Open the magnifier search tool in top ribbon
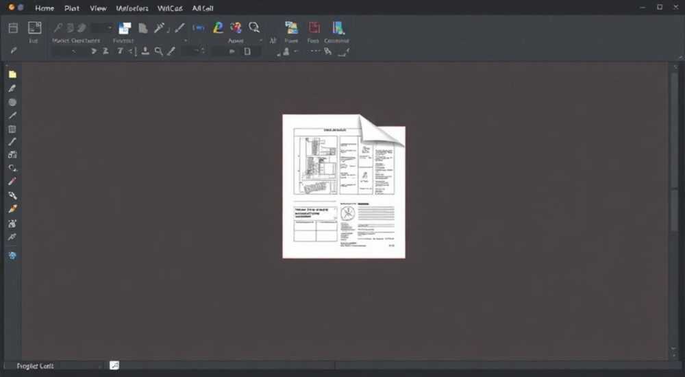The width and height of the screenshot is (685, 377). [254, 27]
